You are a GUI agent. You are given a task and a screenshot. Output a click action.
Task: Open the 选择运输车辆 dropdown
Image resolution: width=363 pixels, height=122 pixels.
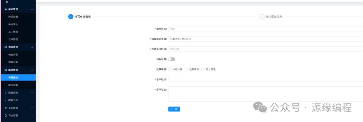click(x=266, y=39)
